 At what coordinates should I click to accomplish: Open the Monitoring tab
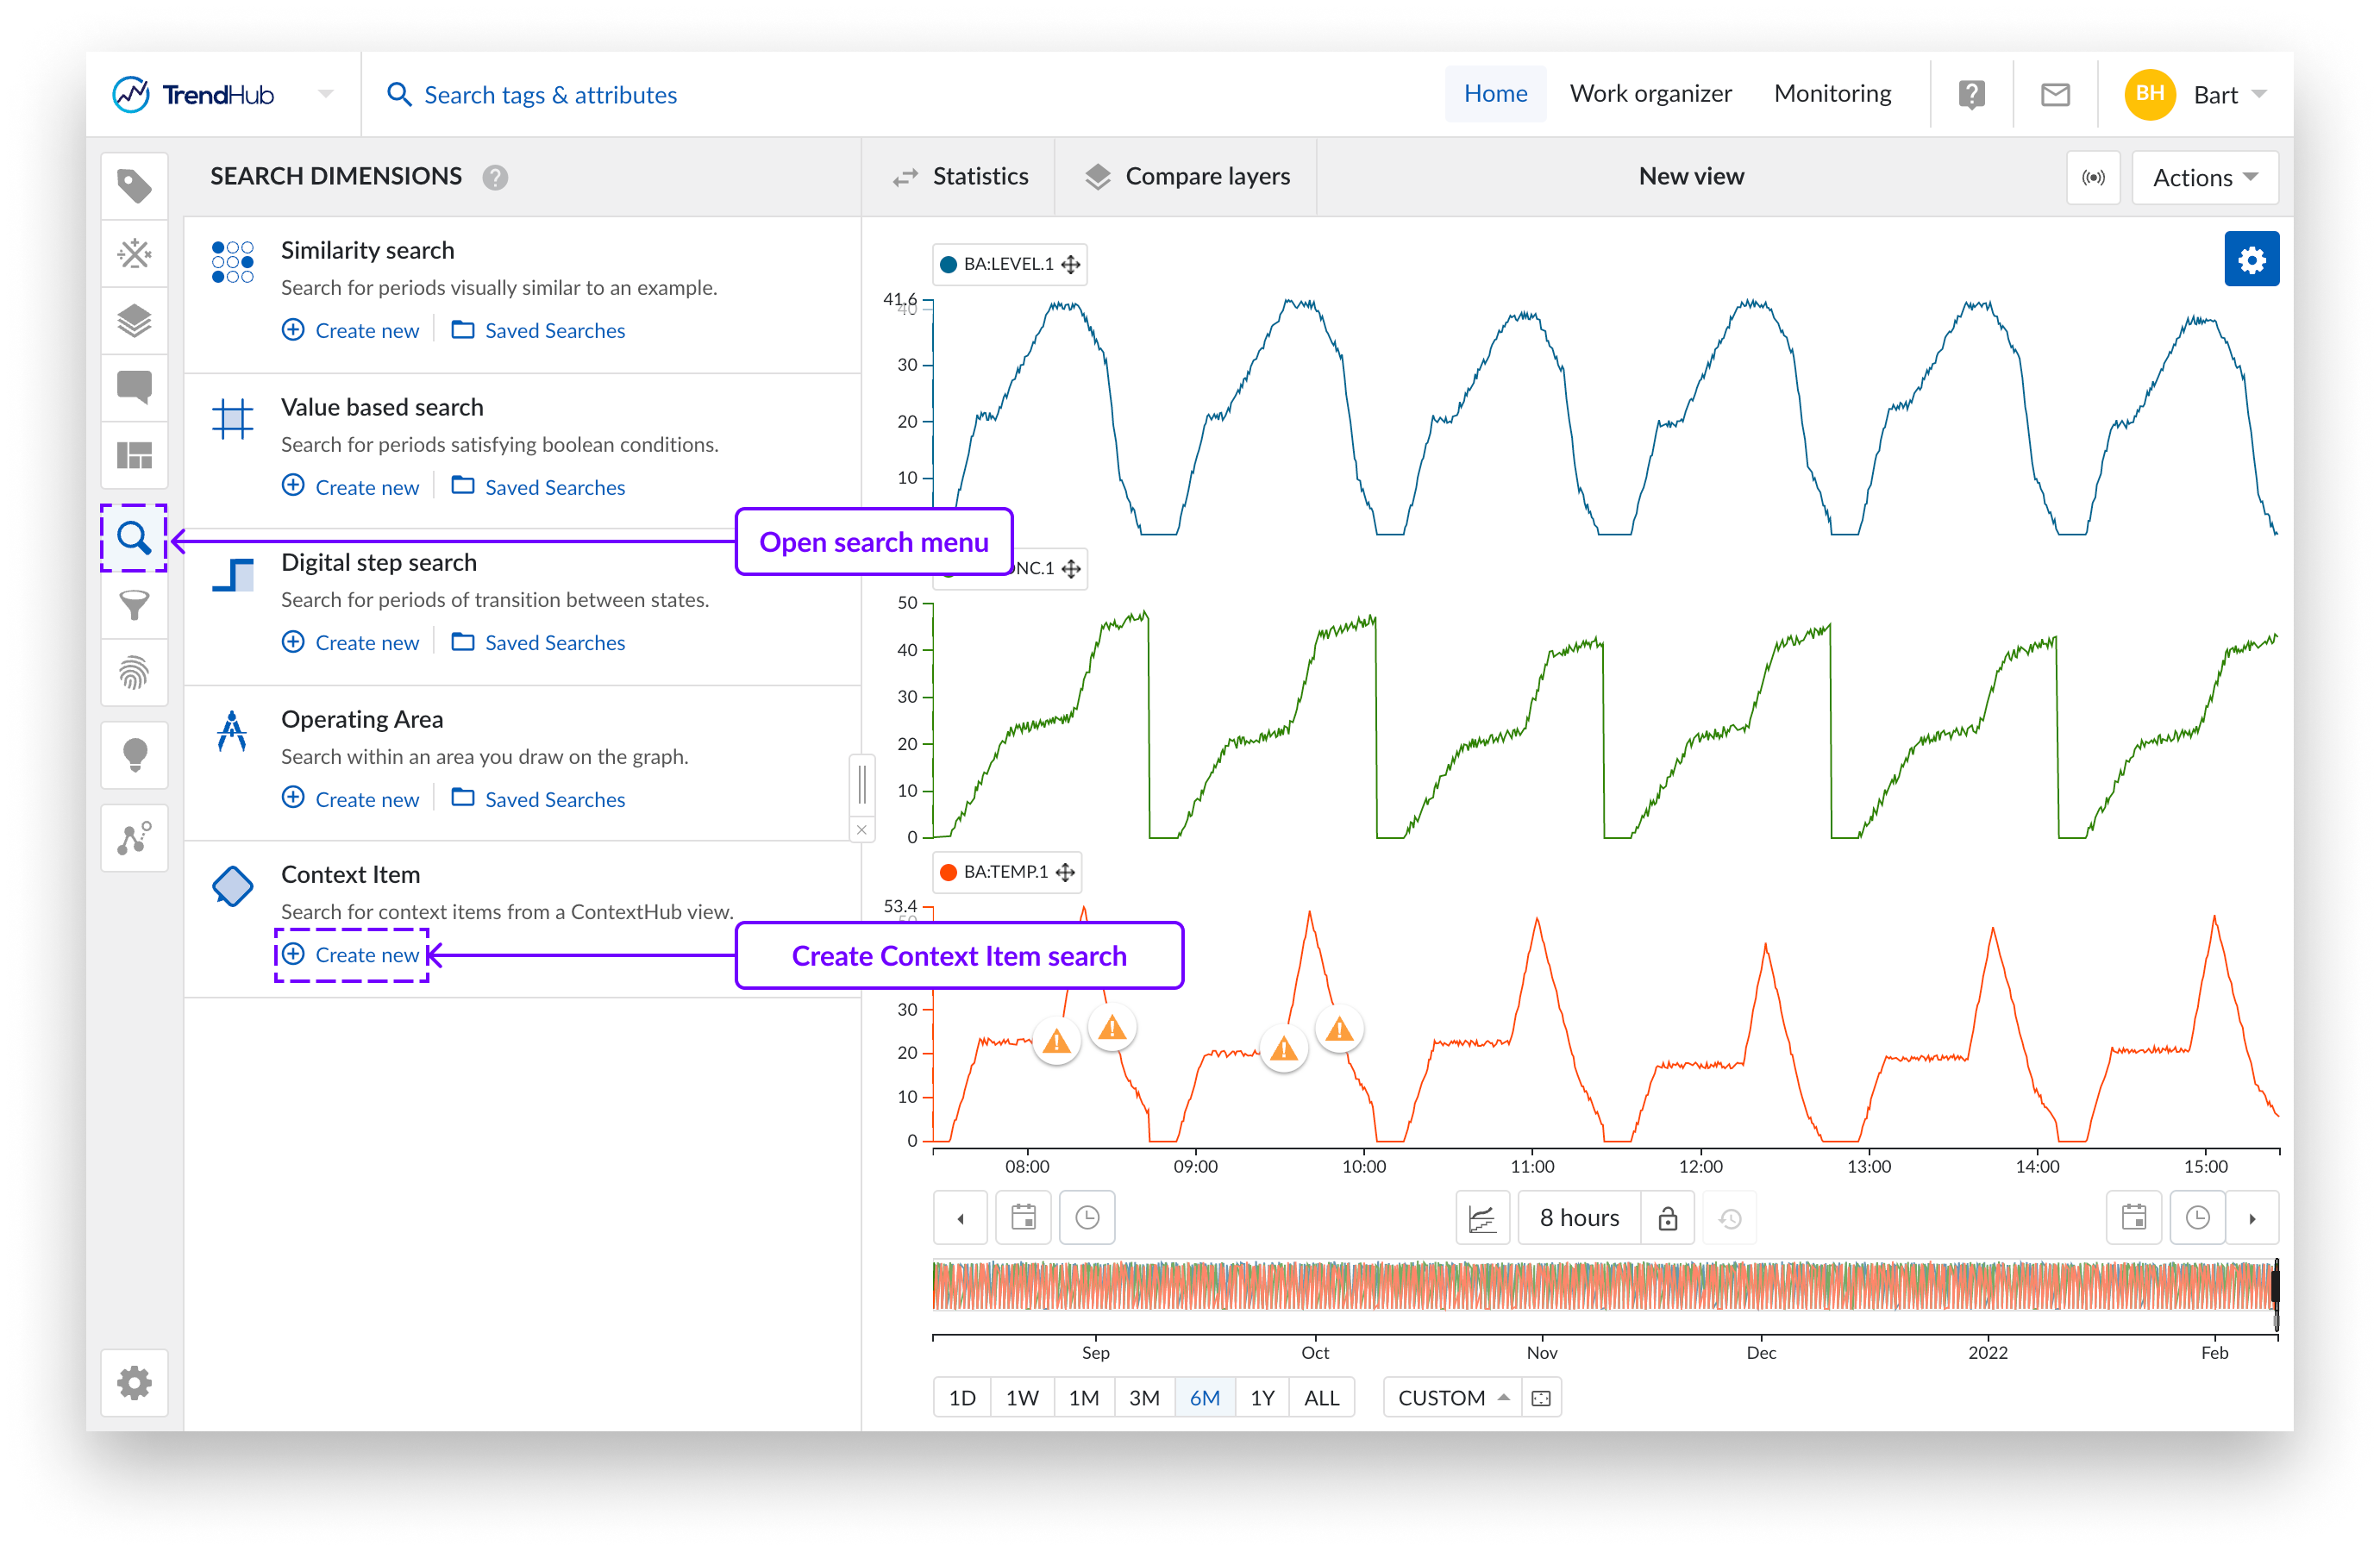pos(1832,94)
